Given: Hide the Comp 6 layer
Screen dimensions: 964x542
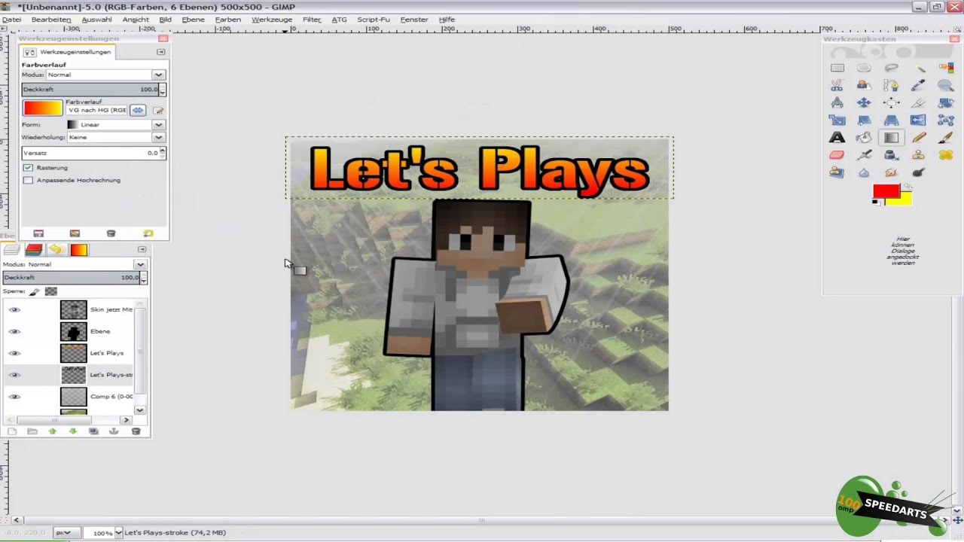Looking at the screenshot, I should pos(14,397).
